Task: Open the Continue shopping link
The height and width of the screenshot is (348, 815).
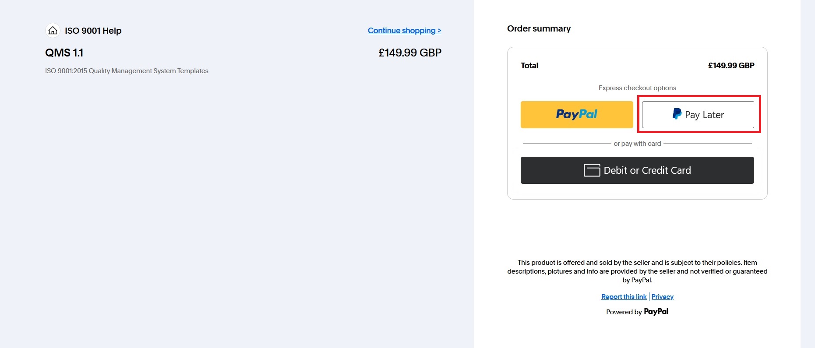Action: pyautogui.click(x=405, y=31)
